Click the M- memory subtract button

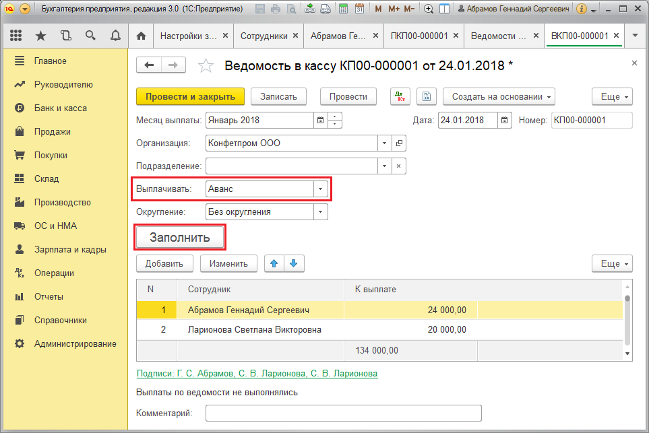click(x=409, y=9)
